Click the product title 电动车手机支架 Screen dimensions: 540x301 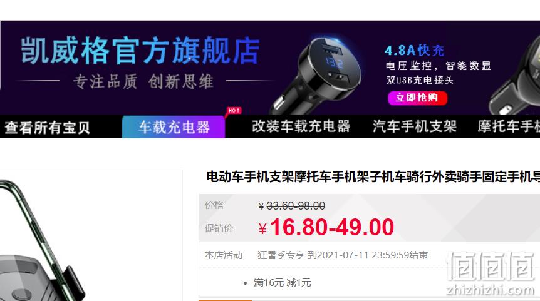click(373, 177)
